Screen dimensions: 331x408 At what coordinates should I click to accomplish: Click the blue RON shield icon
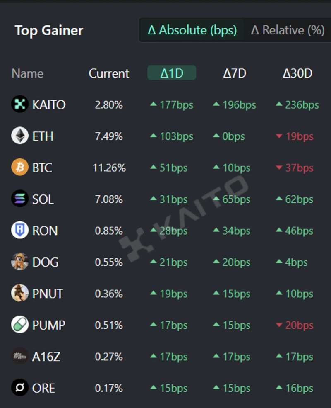(x=19, y=231)
